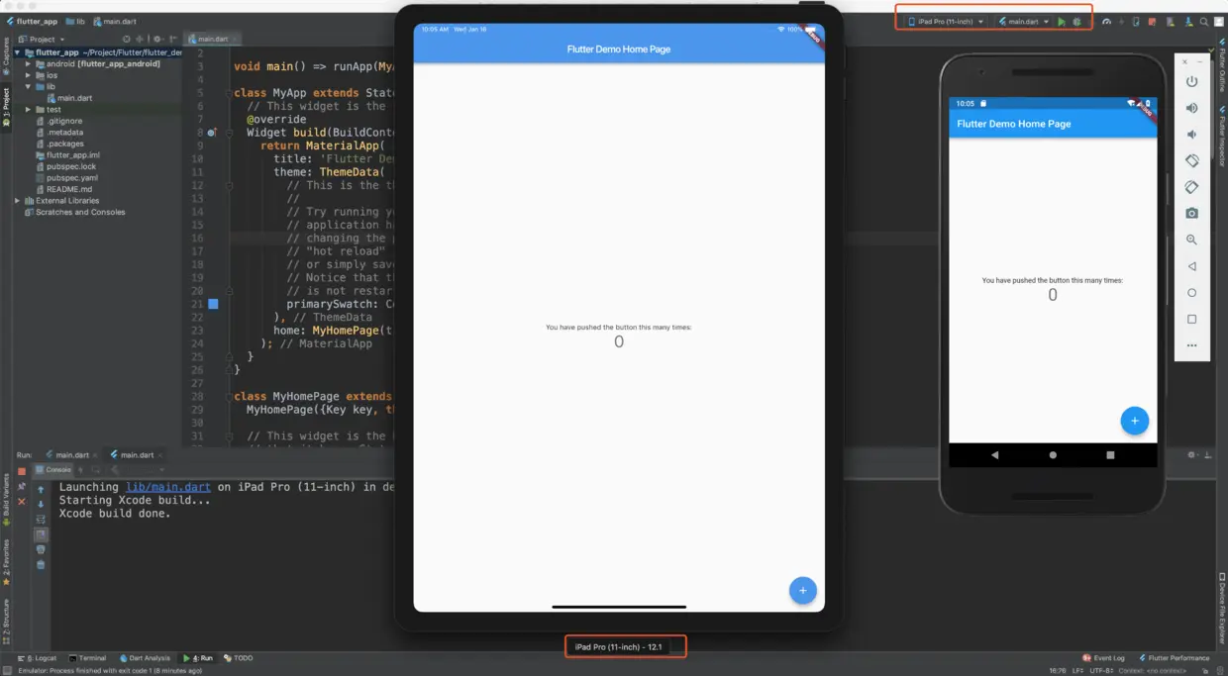
Task: Click the profiler gauge icon in the toolbar
Action: [x=1106, y=22]
